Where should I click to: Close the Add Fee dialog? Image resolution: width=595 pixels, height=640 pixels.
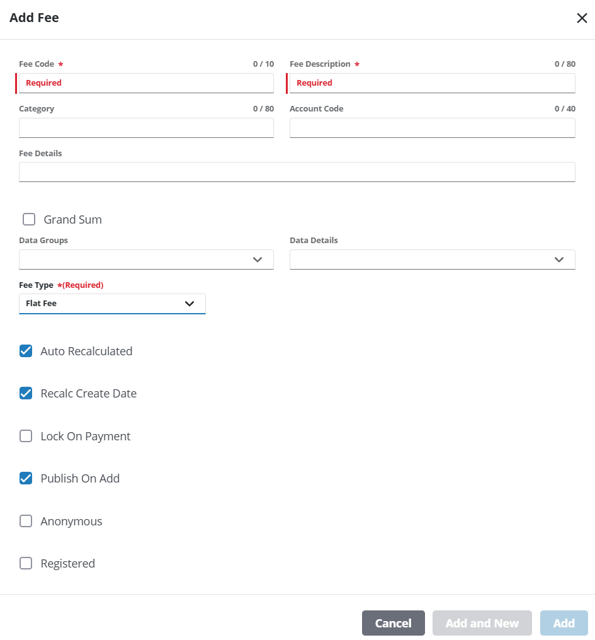point(582,18)
